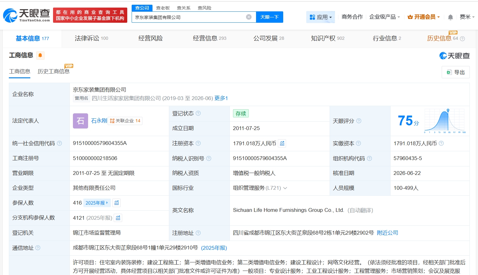Click the 存续 status badge
Viewport: 478px width, 275px height.
coord(241,113)
